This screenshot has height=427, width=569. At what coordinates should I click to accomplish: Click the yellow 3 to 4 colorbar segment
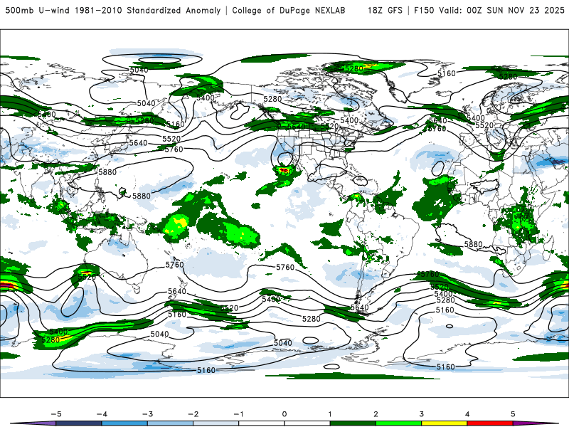pos(444,423)
